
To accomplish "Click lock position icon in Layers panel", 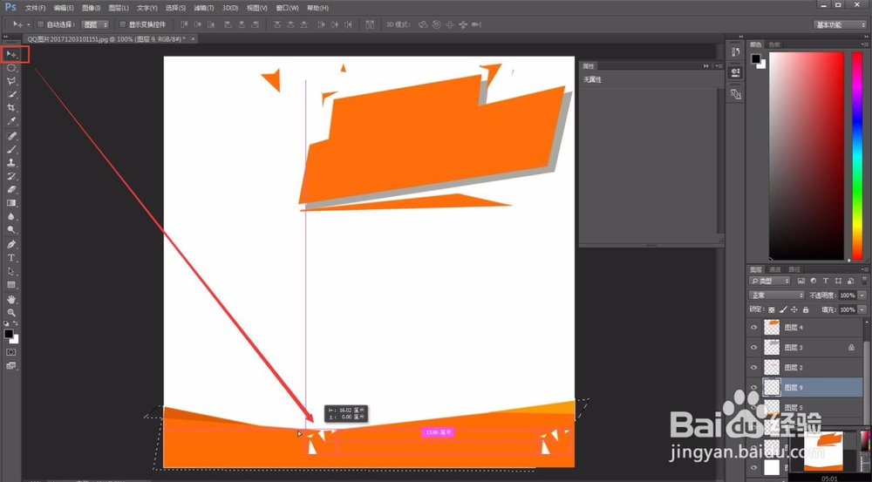I will [794, 309].
